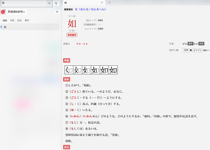Open a new tab with plus icon
Viewport: 210px width, 150px height.
pyautogui.click(x=110, y=3)
